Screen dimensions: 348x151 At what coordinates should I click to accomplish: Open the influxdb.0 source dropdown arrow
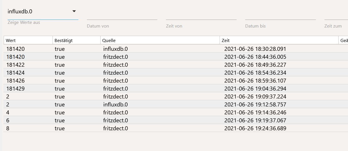74,11
